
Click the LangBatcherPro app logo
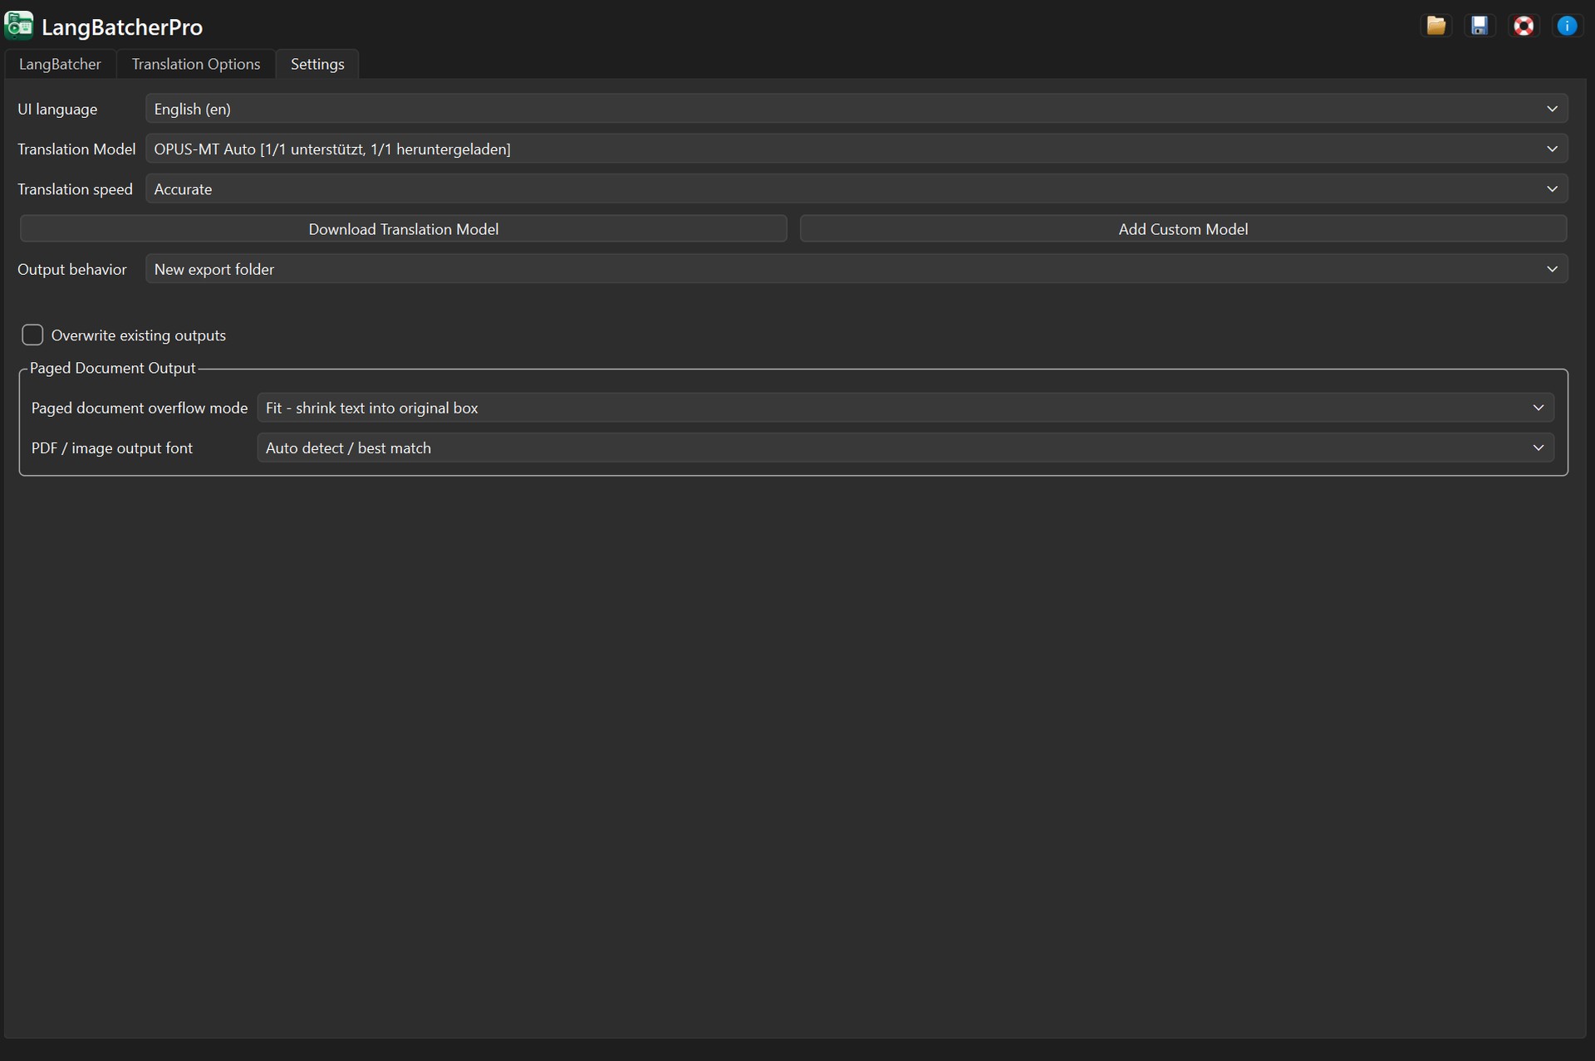18,26
